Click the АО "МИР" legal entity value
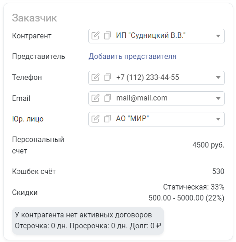236x242 pixels. (x=132, y=119)
